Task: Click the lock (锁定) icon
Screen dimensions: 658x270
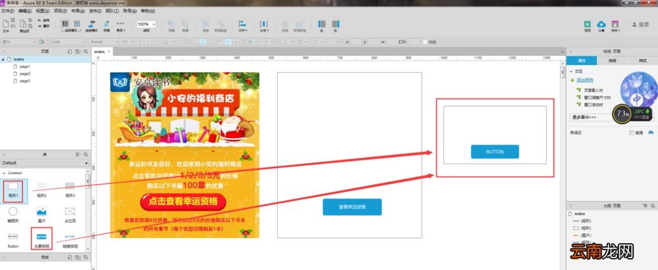Action: 285,24
